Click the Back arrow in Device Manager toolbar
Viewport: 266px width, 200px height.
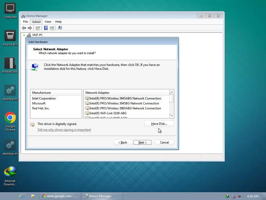point(24,28)
